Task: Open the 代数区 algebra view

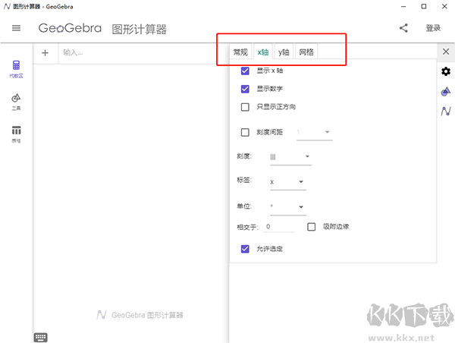Action: click(x=16, y=69)
